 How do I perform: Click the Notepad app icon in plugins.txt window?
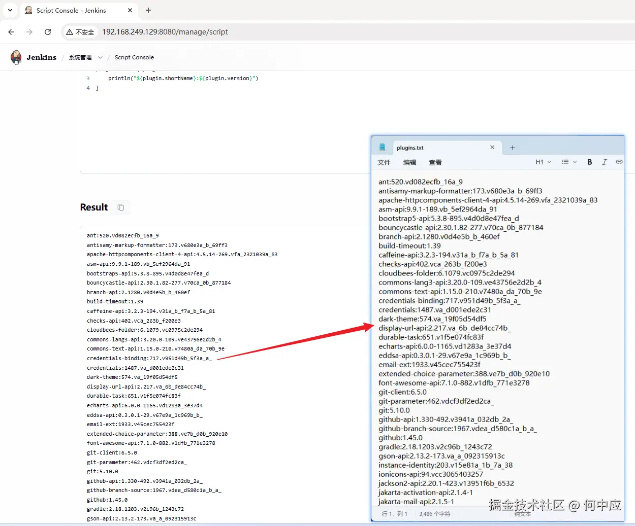point(383,148)
